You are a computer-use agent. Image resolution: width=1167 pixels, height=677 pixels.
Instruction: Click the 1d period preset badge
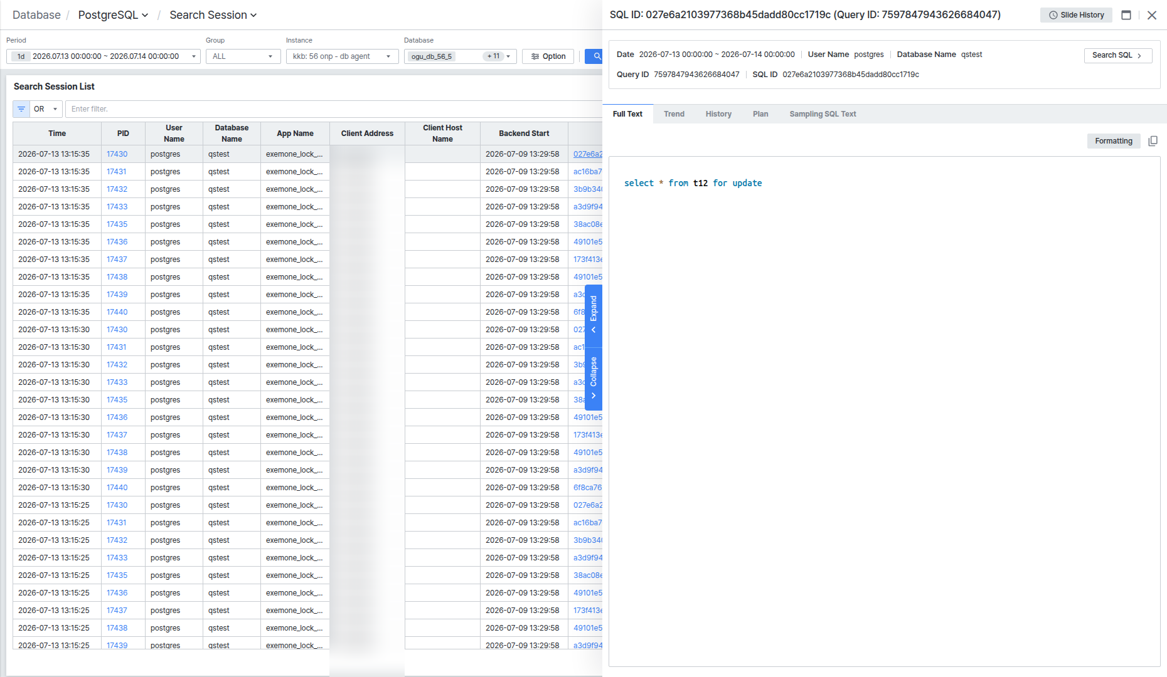point(21,56)
